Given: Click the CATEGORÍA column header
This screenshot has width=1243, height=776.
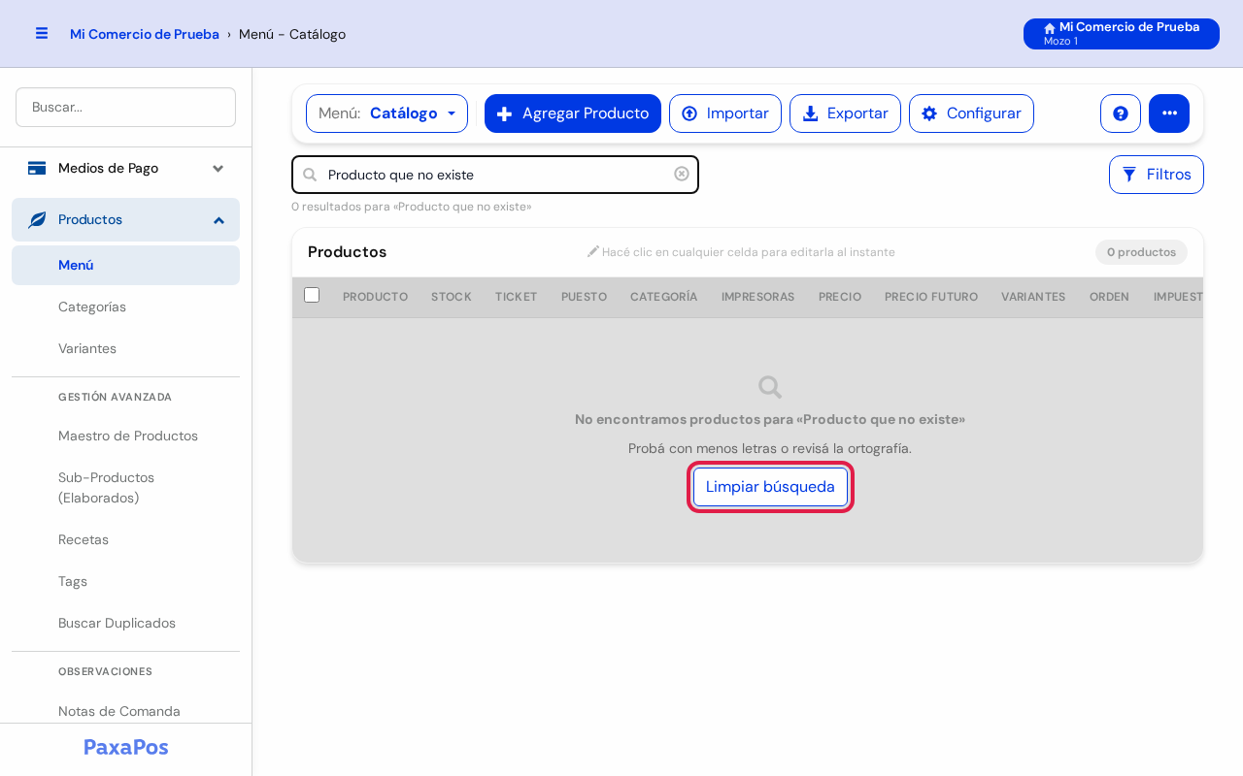Looking at the screenshot, I should (663, 297).
